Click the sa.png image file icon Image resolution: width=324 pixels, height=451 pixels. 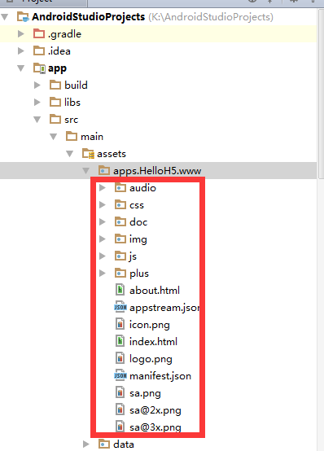click(120, 392)
